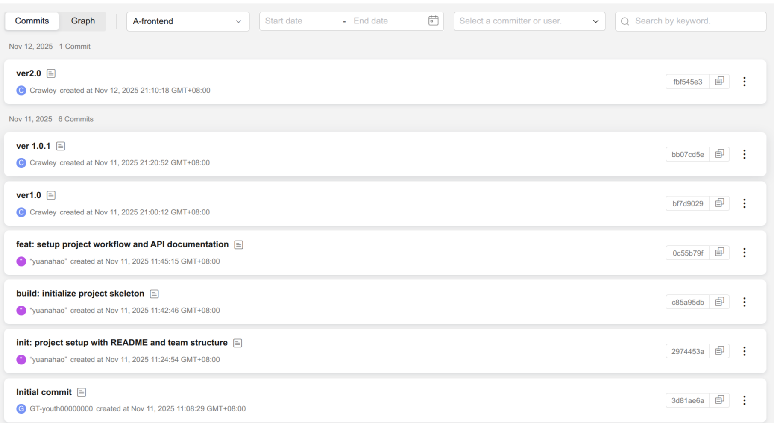
Task: Switch to the Graph tab
Action: tap(83, 21)
